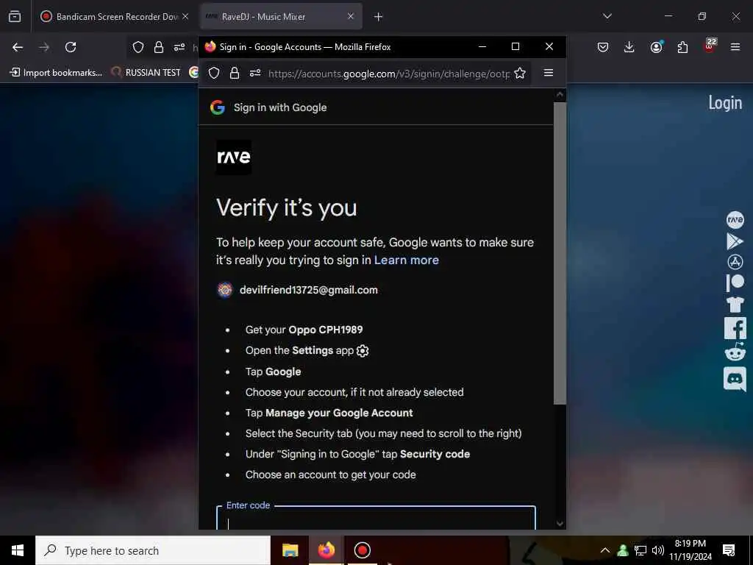The image size is (753, 565).
Task: Open site permissions icon in main window
Action: [x=179, y=47]
